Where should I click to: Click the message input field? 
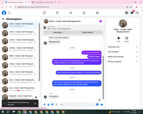point(78,105)
